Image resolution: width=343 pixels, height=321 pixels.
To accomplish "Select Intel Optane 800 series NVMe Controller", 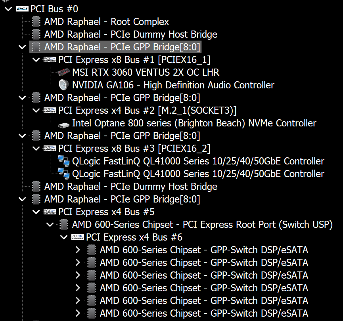I will 194,123.
